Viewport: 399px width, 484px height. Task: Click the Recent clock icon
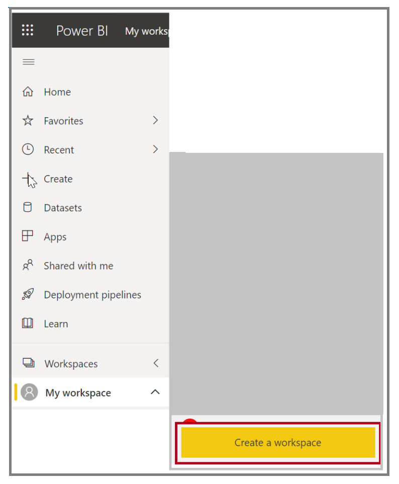pos(28,149)
